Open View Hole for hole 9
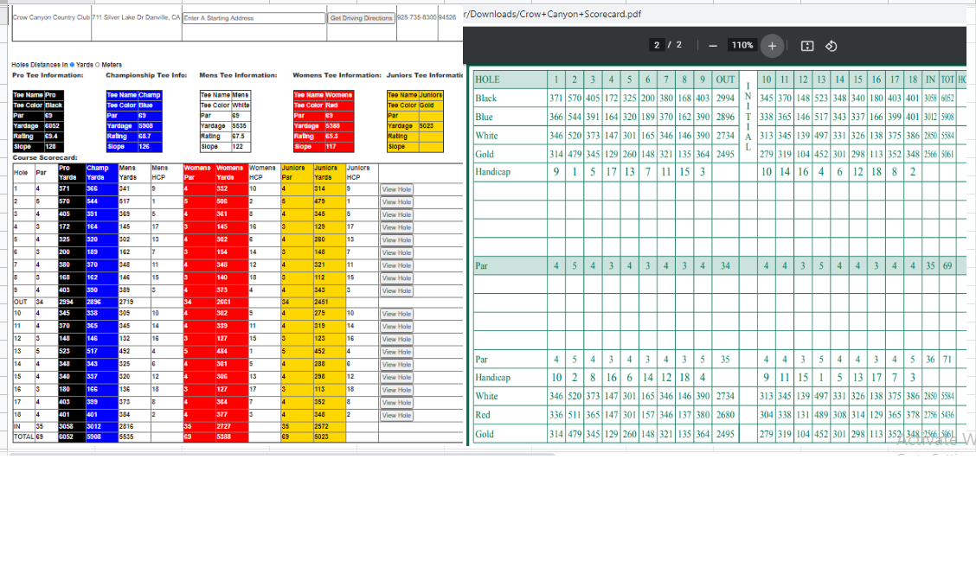The image size is (976, 574). (x=396, y=290)
